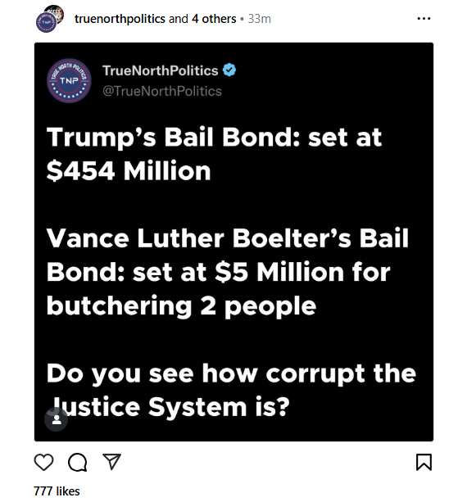Click the "$454 Million" text in the image
This screenshot has width=467, height=502.
pos(129,171)
